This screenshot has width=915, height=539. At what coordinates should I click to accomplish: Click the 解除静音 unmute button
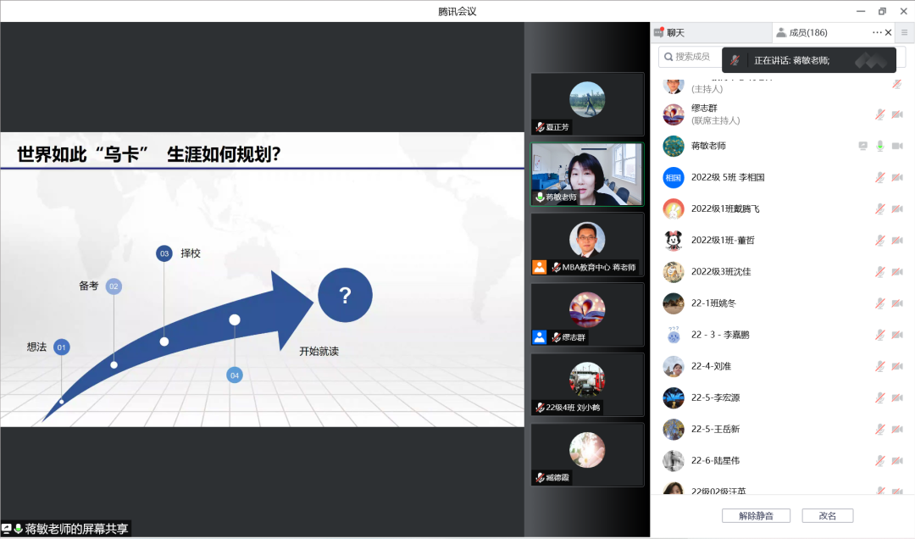[x=756, y=515]
